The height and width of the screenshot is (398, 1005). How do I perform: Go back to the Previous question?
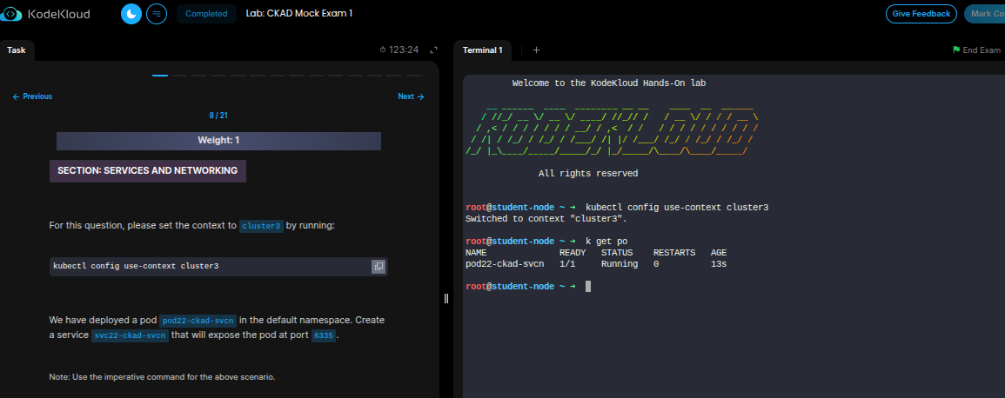tap(32, 96)
